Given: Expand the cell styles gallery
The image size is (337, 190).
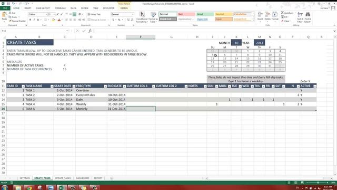Looking at the screenshot, I should click(x=253, y=20).
